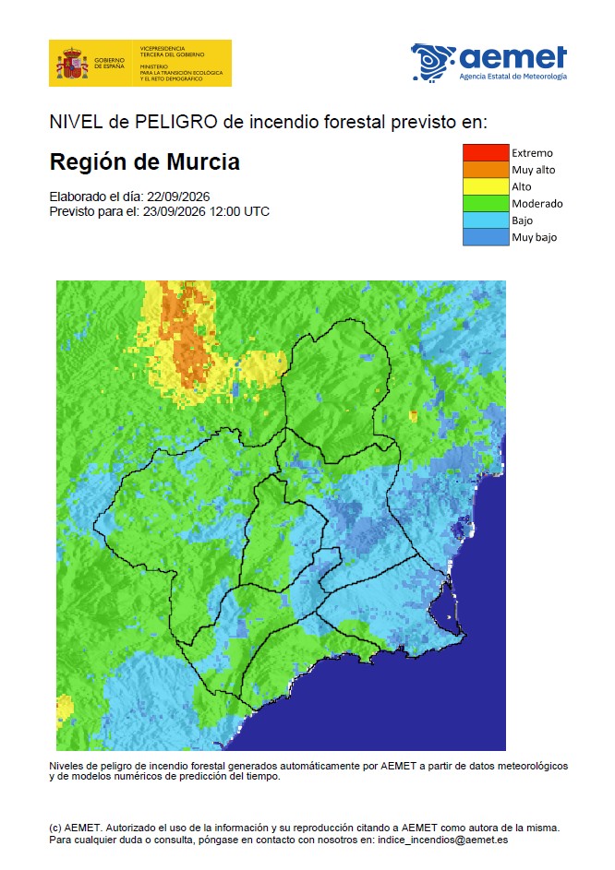Click 'Agencia Estatal de Meteorología' tagline
Screen dimensions: 615x870
coord(513,77)
